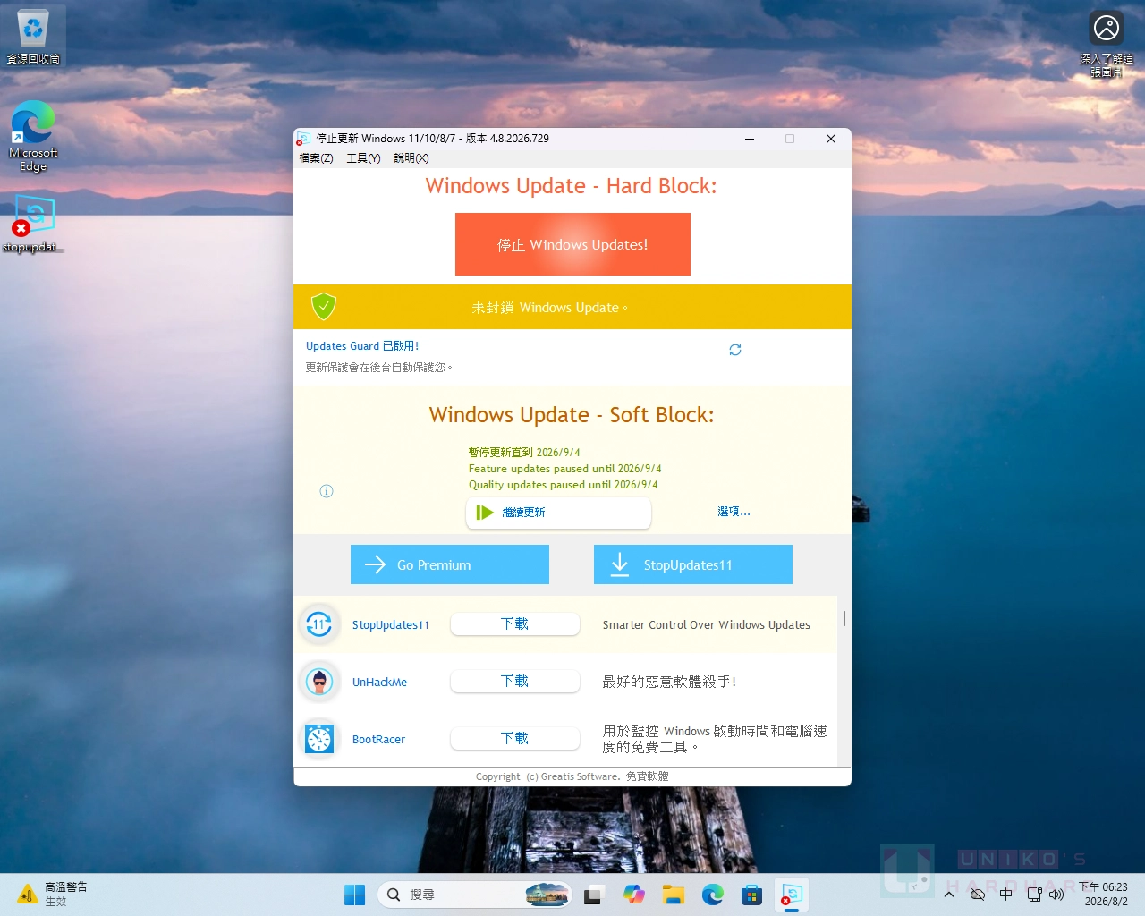This screenshot has height=916, width=1145.
Task: Click the 繼續更新 resume button
Action: 558,513
